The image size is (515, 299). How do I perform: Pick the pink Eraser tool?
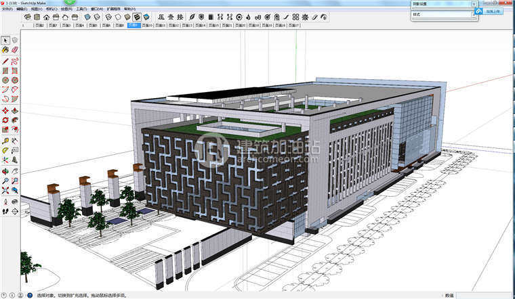coord(15,50)
